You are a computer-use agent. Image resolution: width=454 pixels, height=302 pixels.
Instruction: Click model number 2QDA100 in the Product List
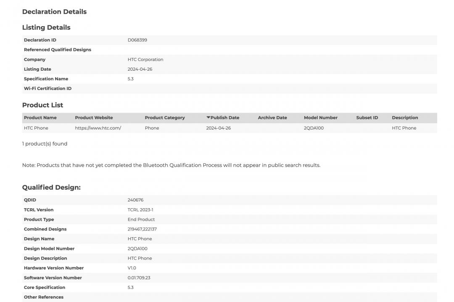tap(314, 128)
